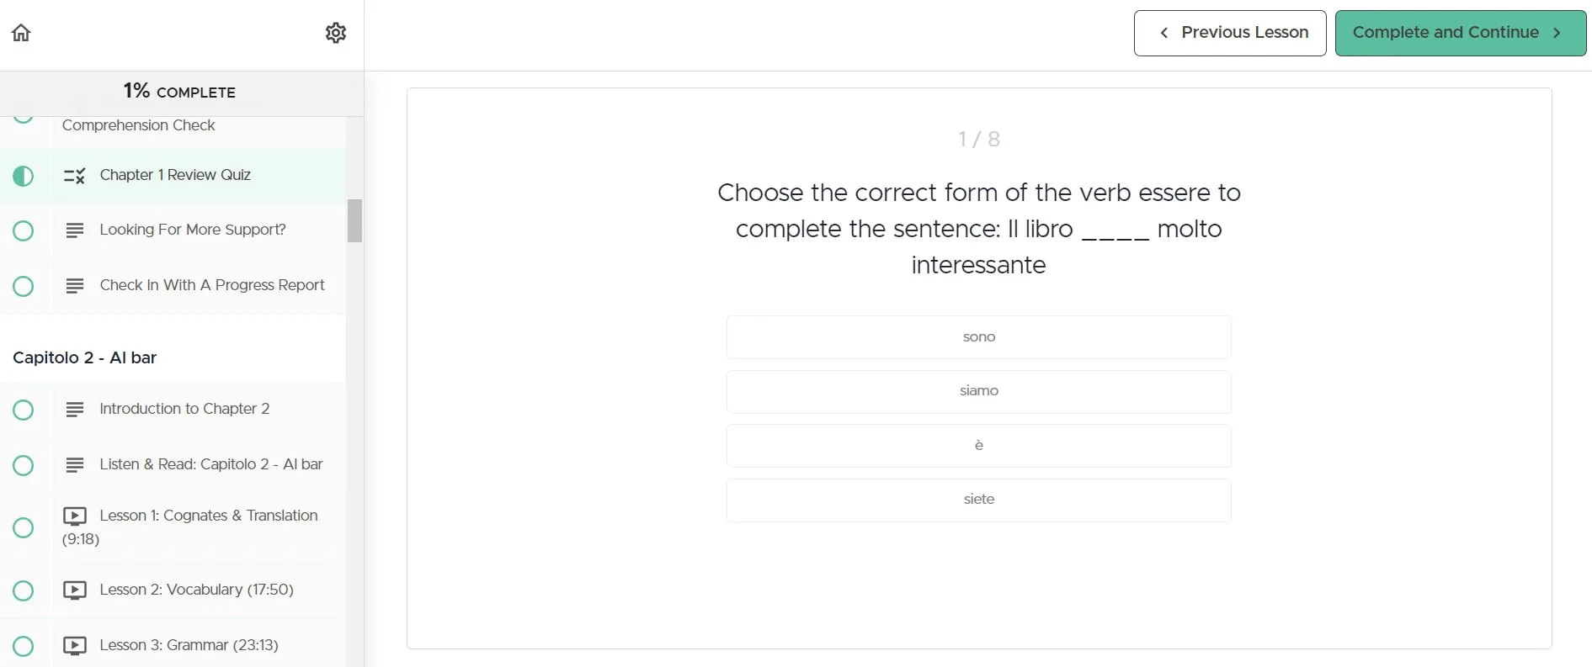The width and height of the screenshot is (1592, 667).
Task: Select the answer option "sono"
Action: coord(978,337)
